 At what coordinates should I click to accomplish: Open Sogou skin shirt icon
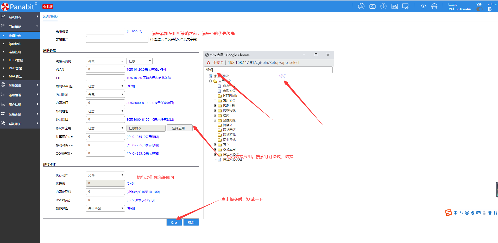pyautogui.click(x=490, y=213)
